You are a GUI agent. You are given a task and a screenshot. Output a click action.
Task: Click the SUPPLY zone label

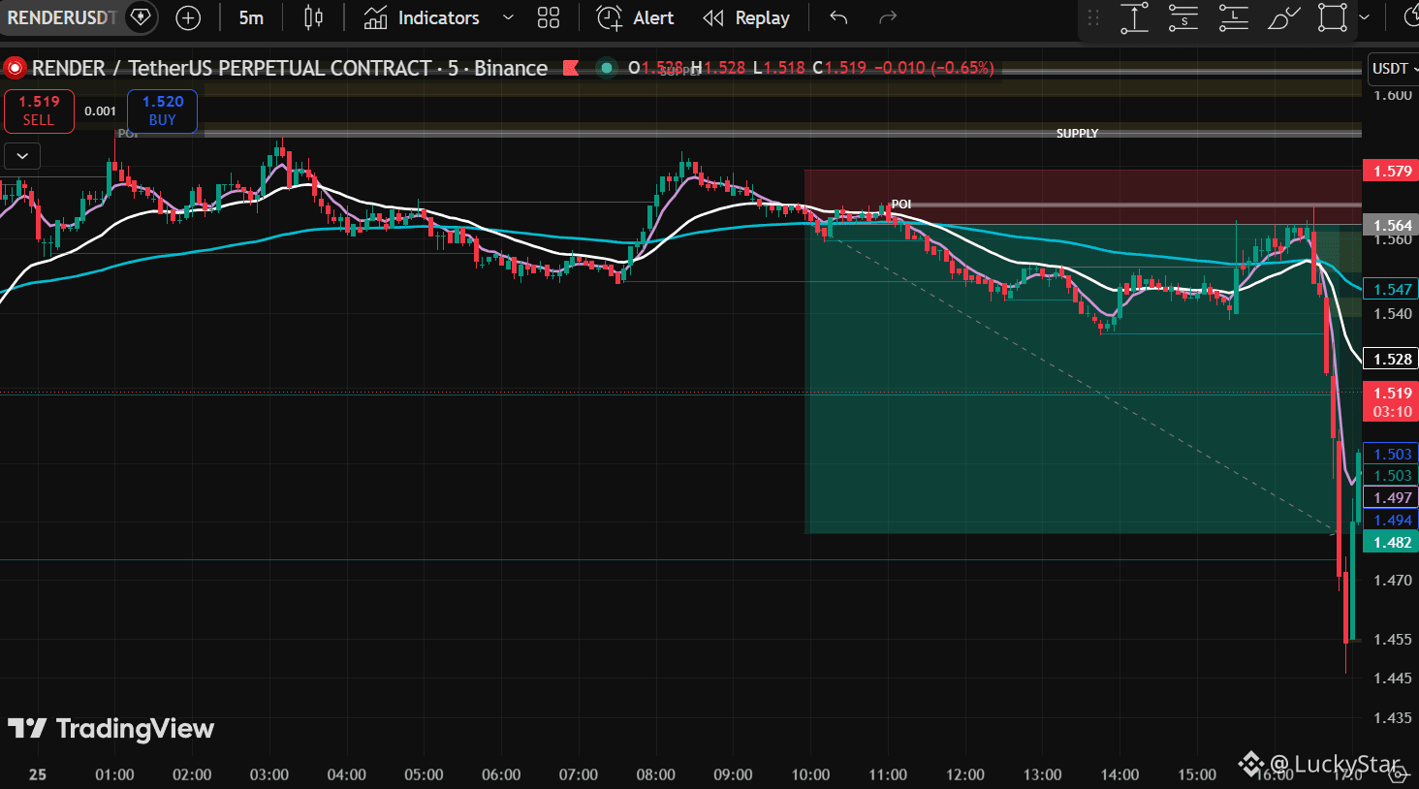pos(1077,133)
